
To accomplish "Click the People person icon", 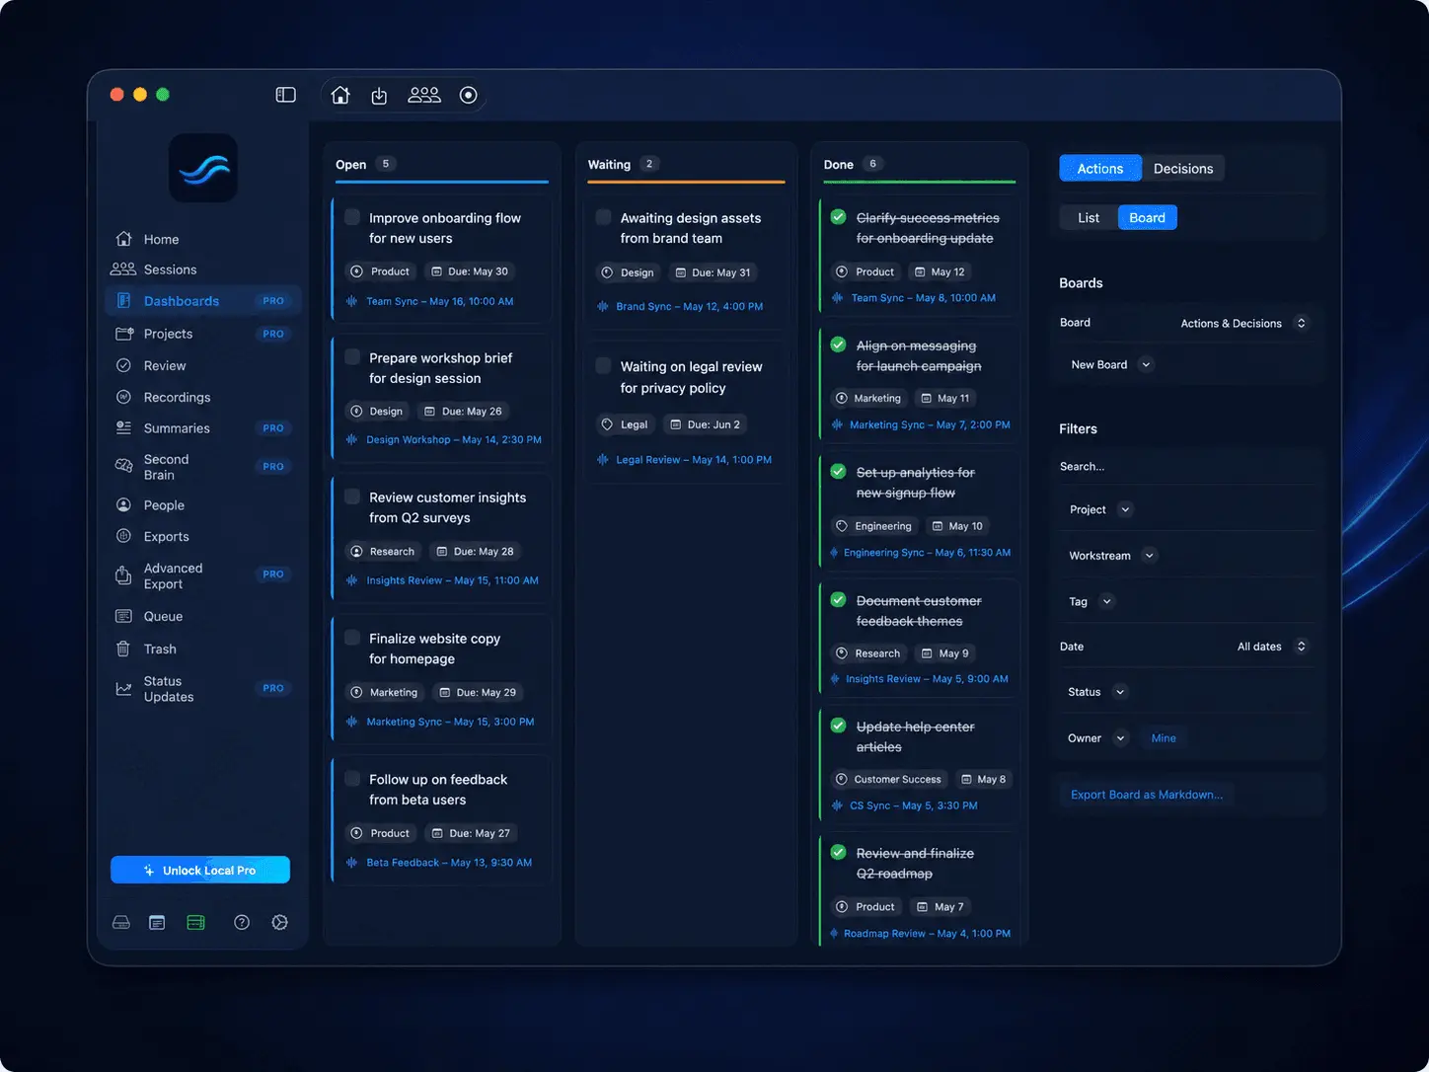I will [123, 504].
